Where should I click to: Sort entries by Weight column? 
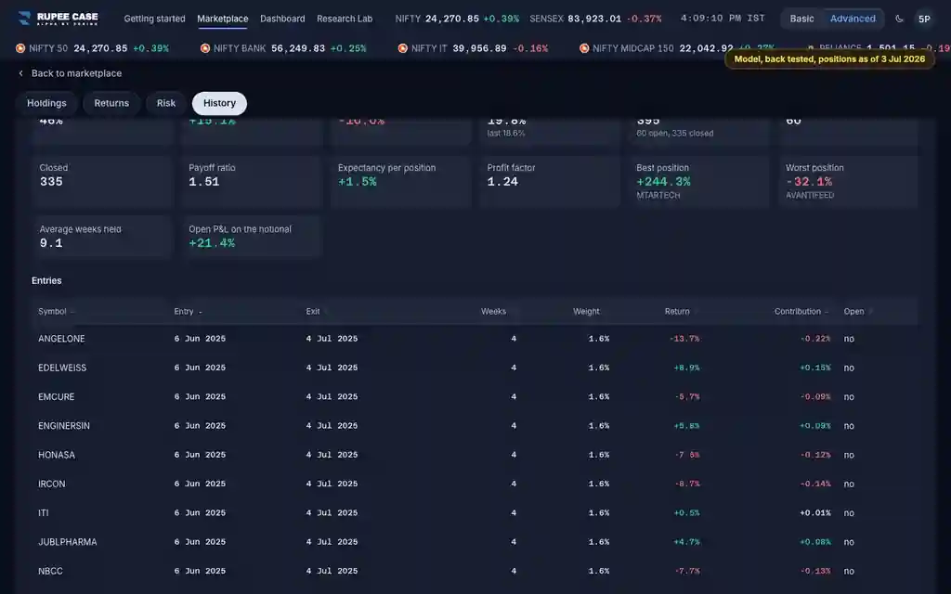coord(586,312)
